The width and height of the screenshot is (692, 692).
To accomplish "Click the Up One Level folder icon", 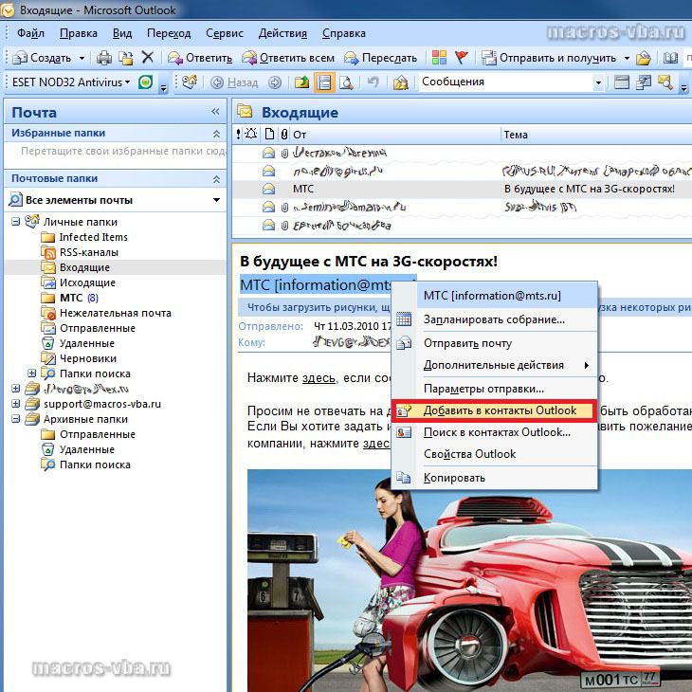I will point(301,82).
